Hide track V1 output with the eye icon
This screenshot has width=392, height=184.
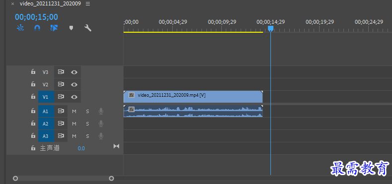(x=74, y=97)
